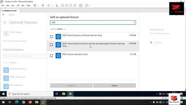
Task: Click the Get help link
Action: (x=158, y=43)
